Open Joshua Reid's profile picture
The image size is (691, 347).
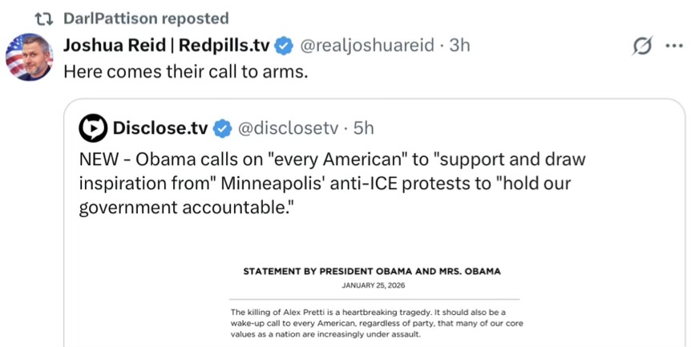click(x=29, y=56)
